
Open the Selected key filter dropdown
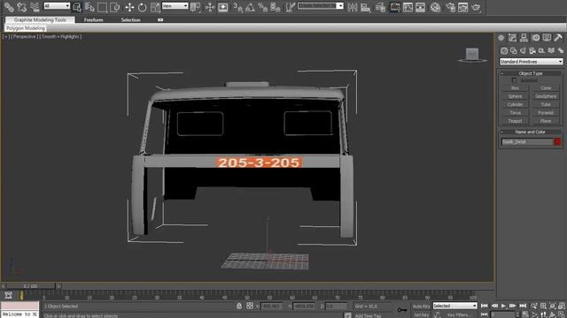point(454,306)
